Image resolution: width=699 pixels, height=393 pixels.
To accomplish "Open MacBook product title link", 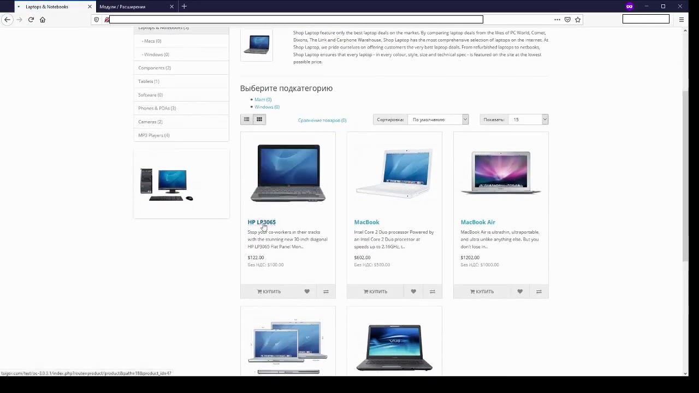I will point(366,222).
